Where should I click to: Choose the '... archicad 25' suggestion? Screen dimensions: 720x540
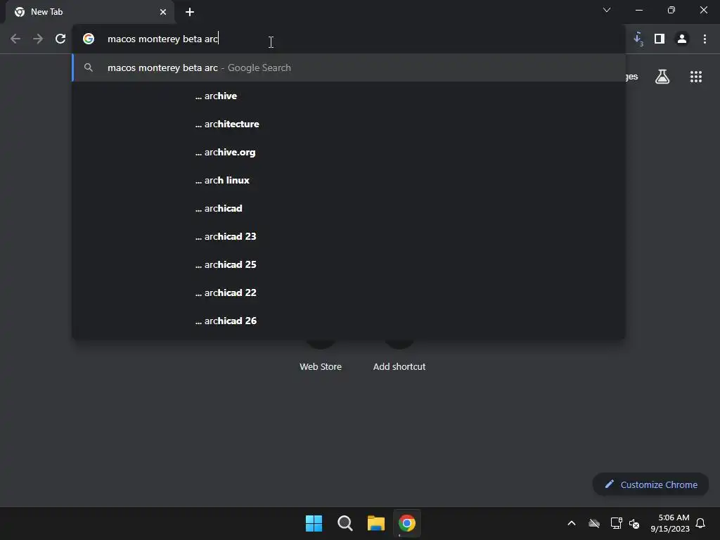pos(349,264)
